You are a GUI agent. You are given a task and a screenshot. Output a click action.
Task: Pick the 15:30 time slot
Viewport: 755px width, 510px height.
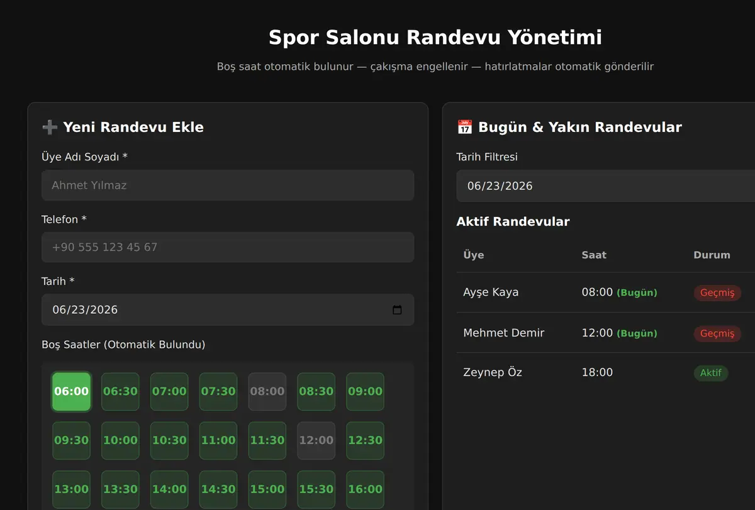tap(316, 489)
